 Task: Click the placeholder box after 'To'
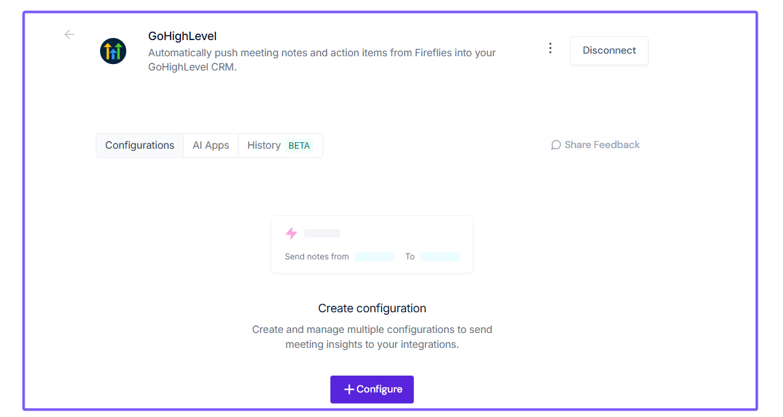[440, 257]
